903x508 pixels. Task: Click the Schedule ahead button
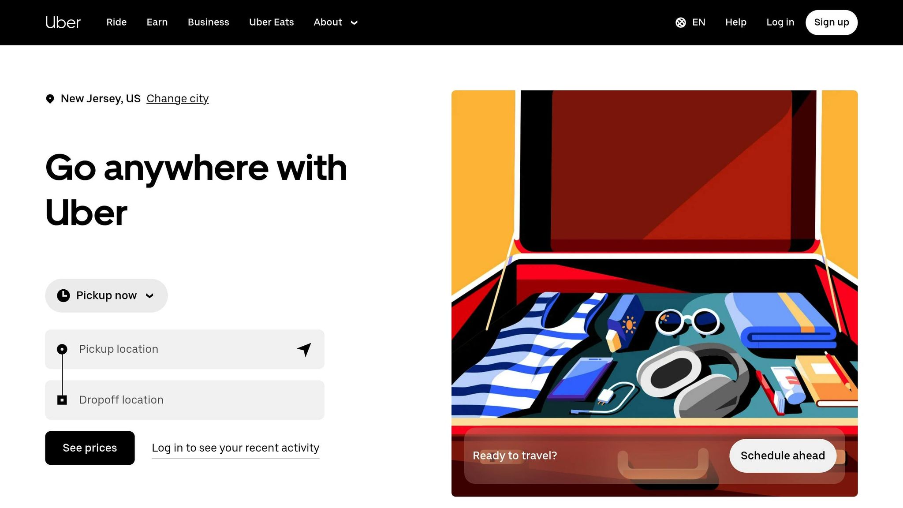(x=783, y=456)
